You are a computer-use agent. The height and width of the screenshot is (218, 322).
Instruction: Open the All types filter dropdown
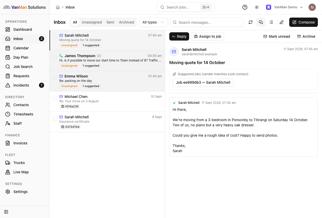click(154, 22)
